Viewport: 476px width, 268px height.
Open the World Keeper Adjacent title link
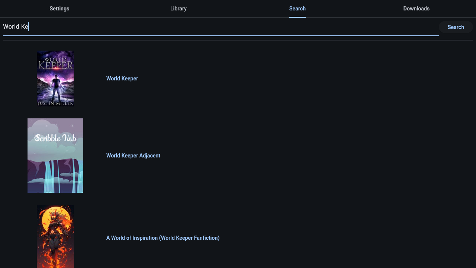tap(133, 156)
